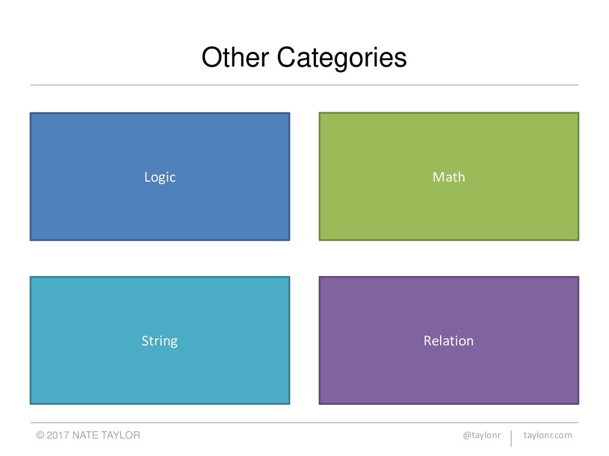Click the 'Relation' text label

[x=448, y=340]
